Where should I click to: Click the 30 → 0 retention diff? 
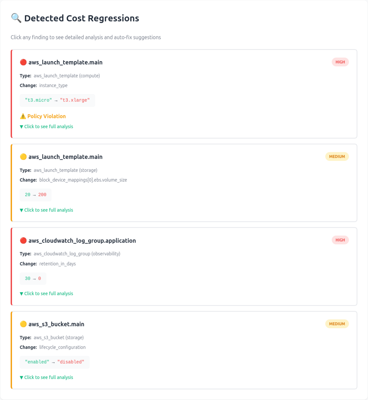[x=33, y=279]
